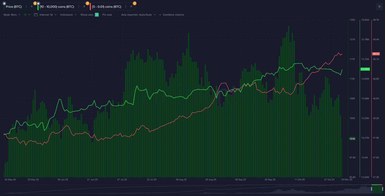Open Axis max/min Auto/Auto dropdown

138,15
